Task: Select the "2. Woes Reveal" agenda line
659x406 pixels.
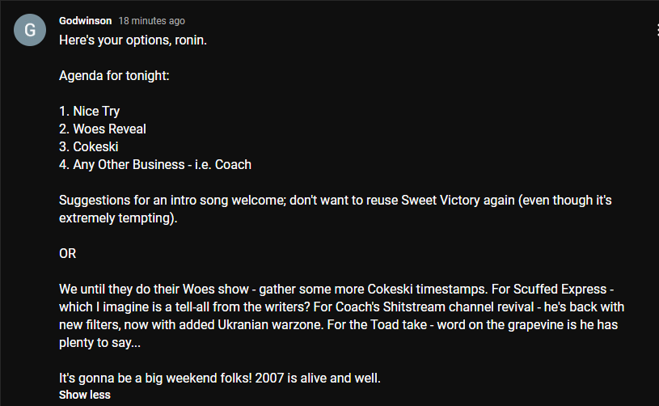Action: [103, 129]
